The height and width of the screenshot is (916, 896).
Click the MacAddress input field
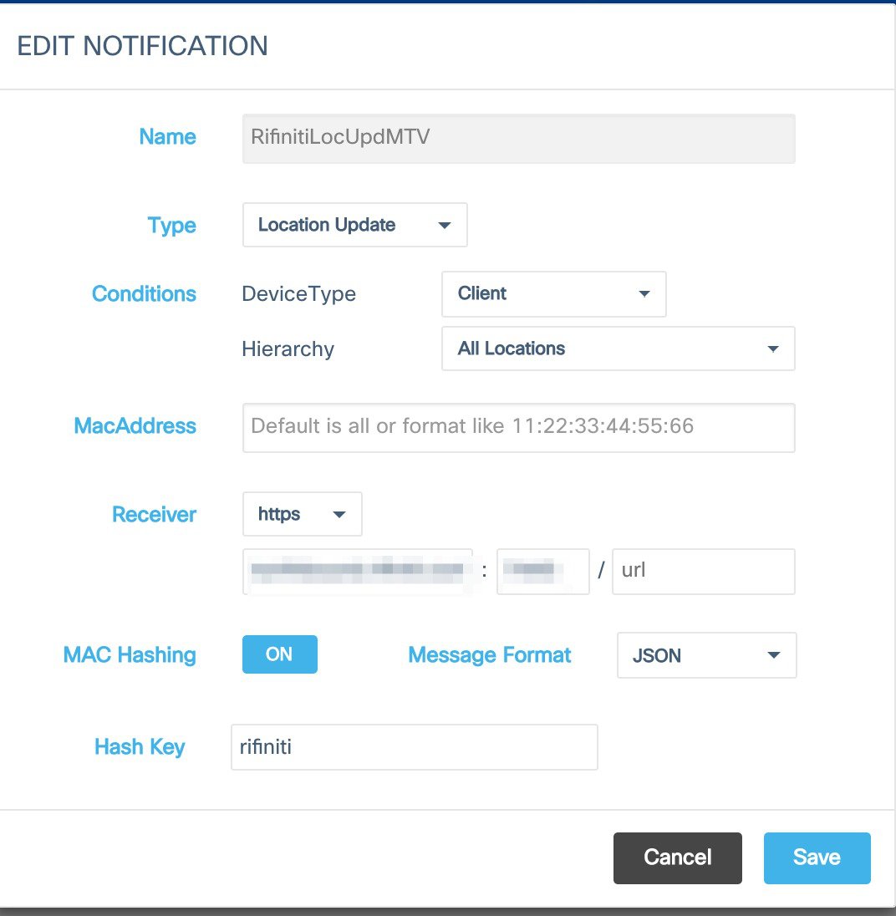tap(518, 427)
